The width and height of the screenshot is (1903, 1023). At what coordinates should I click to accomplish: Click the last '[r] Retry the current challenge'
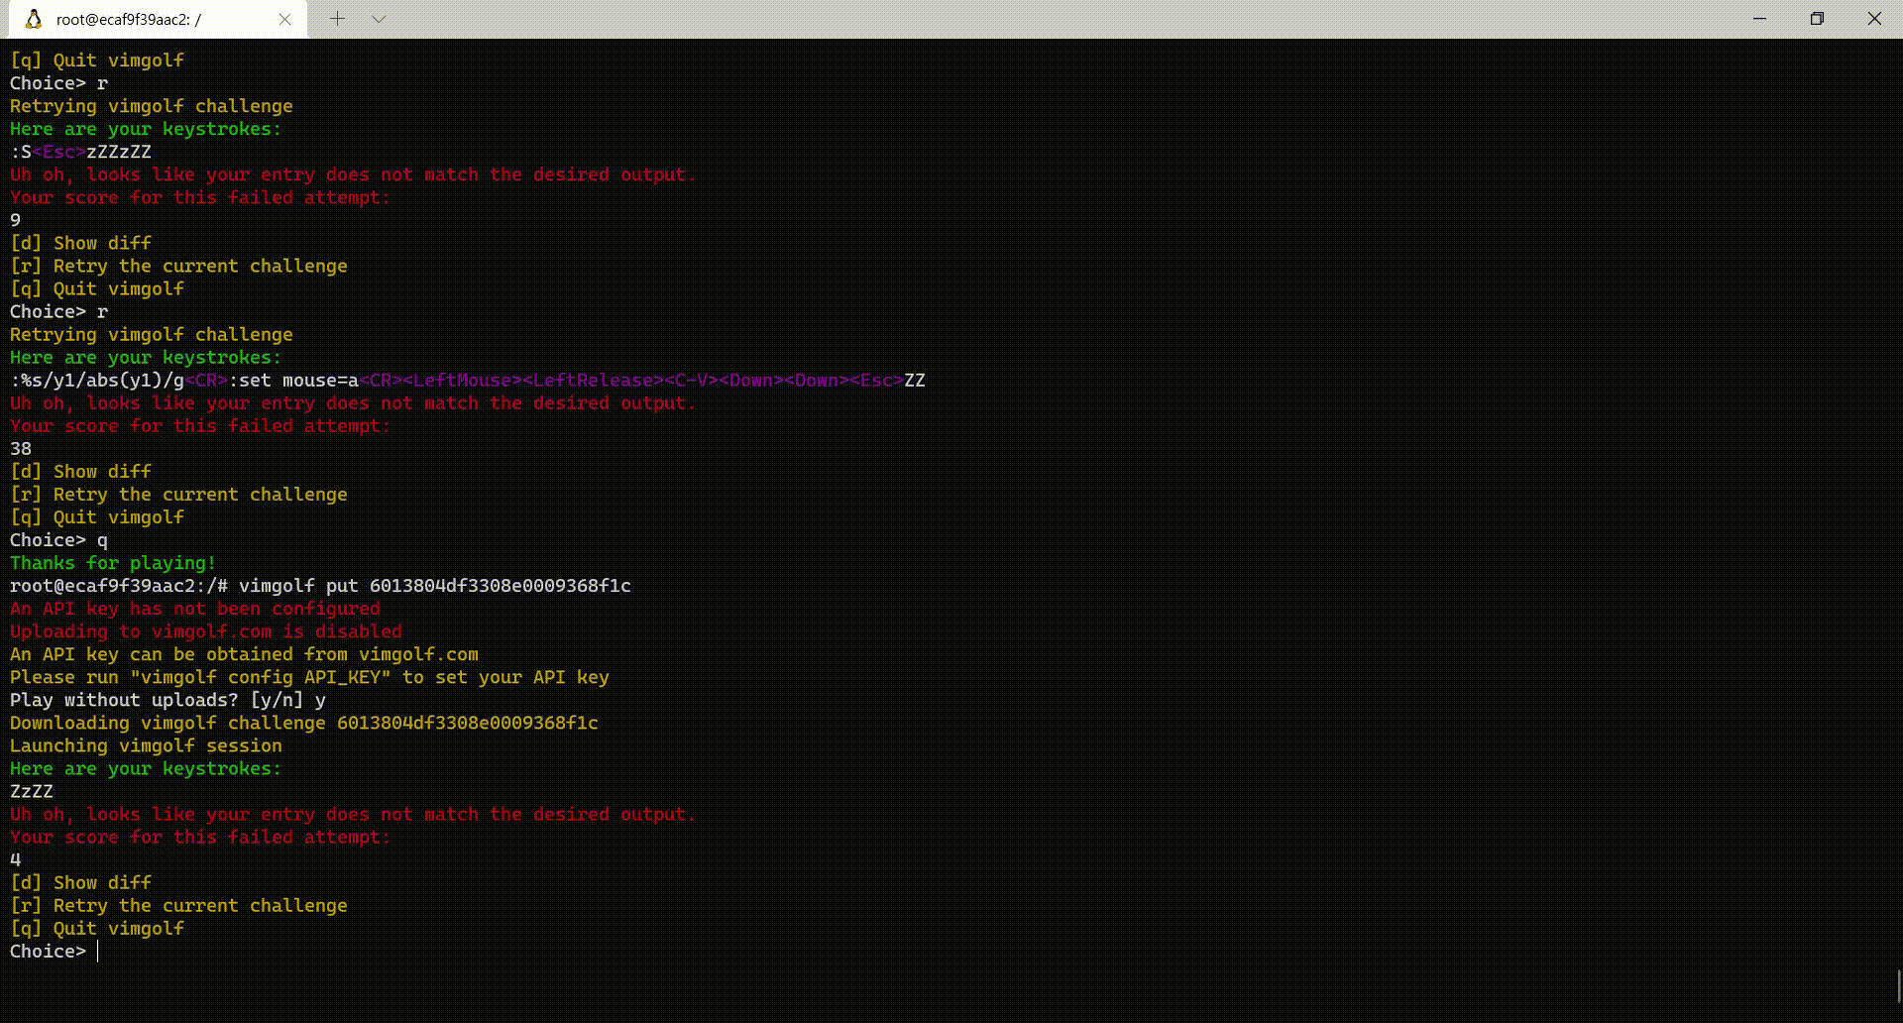tap(178, 906)
